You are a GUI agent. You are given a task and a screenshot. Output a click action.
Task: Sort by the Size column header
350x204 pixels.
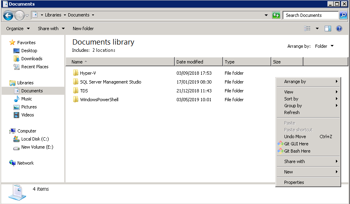[287, 62]
